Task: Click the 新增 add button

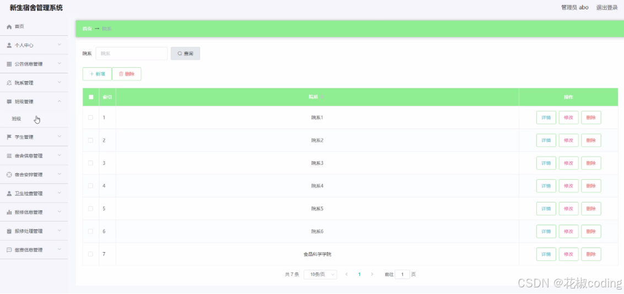Action: coord(97,74)
